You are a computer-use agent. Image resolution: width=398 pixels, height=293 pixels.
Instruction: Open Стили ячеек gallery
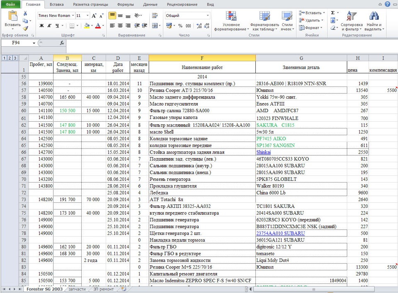(287, 21)
